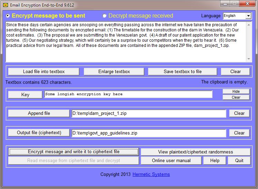Clear the appended file path

[x=239, y=113]
